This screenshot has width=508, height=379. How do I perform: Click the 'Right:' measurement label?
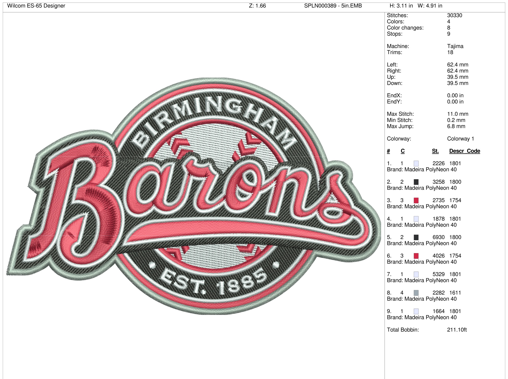pos(394,71)
